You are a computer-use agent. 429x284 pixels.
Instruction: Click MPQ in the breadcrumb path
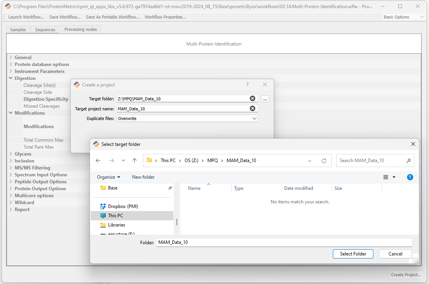213,161
